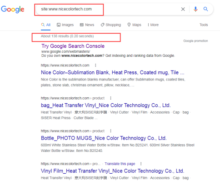Start voice search with microphone icon
220x181 pixels.
[195, 9]
